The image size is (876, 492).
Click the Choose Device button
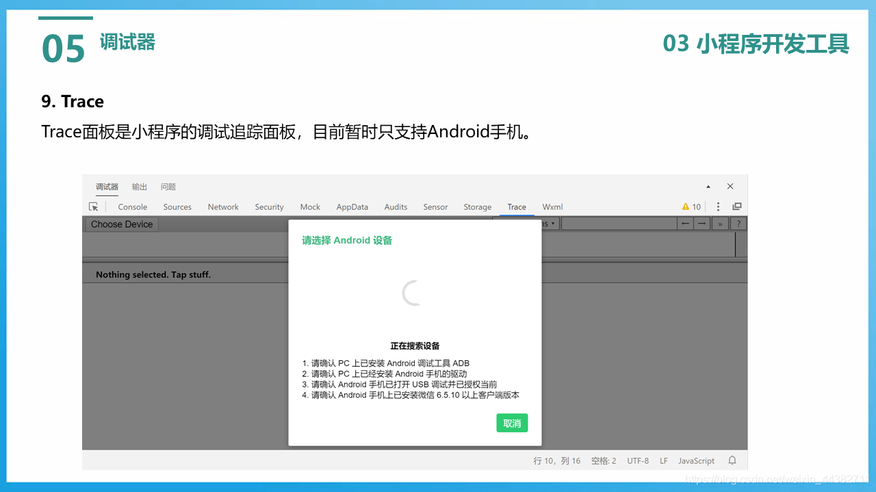point(122,224)
